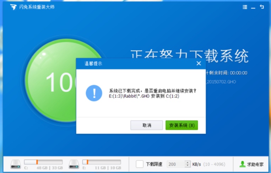
Task: Click the download speed limit field showing 200
Action: [176, 164]
